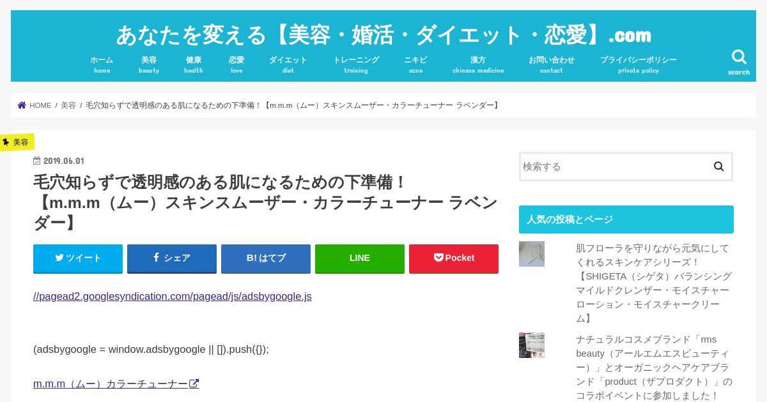Click the (adsbygoogle = window.adsbygoogle text

click(x=151, y=349)
